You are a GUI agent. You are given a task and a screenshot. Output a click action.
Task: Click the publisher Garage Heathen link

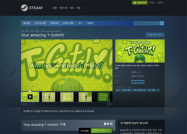pyautogui.click(x=138, y=83)
